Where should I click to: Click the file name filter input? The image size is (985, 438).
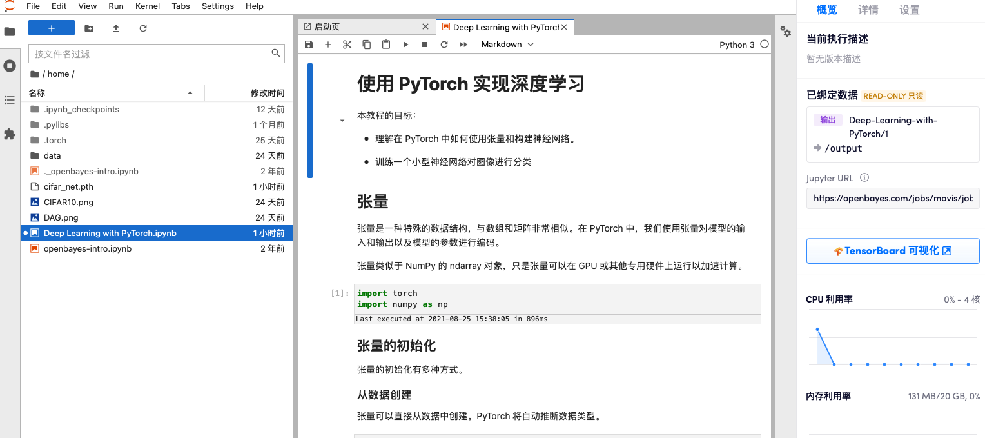(x=150, y=54)
